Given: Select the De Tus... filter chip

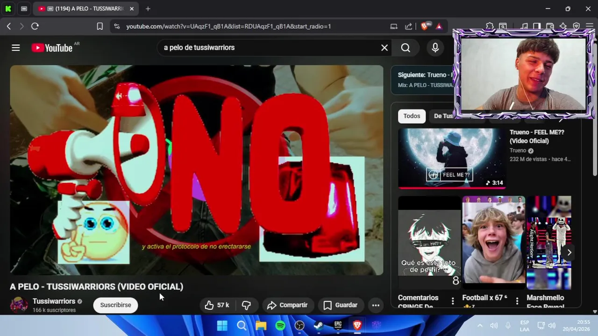Looking at the screenshot, I should 441,116.
